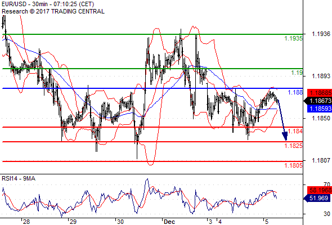Image resolution: width=332 pixels, height=225 pixels.
Task: Click the 5 date marker on time axis
Action: coord(267,222)
